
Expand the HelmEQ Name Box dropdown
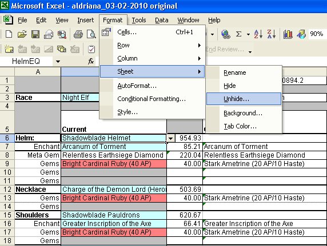coord(58,62)
